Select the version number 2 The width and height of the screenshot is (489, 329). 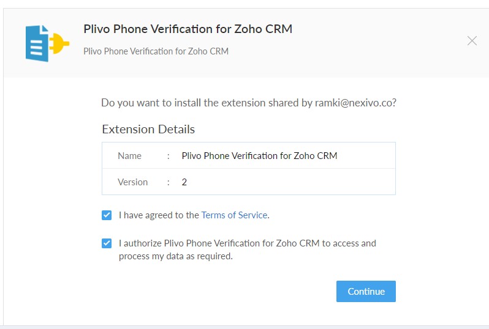pos(184,182)
